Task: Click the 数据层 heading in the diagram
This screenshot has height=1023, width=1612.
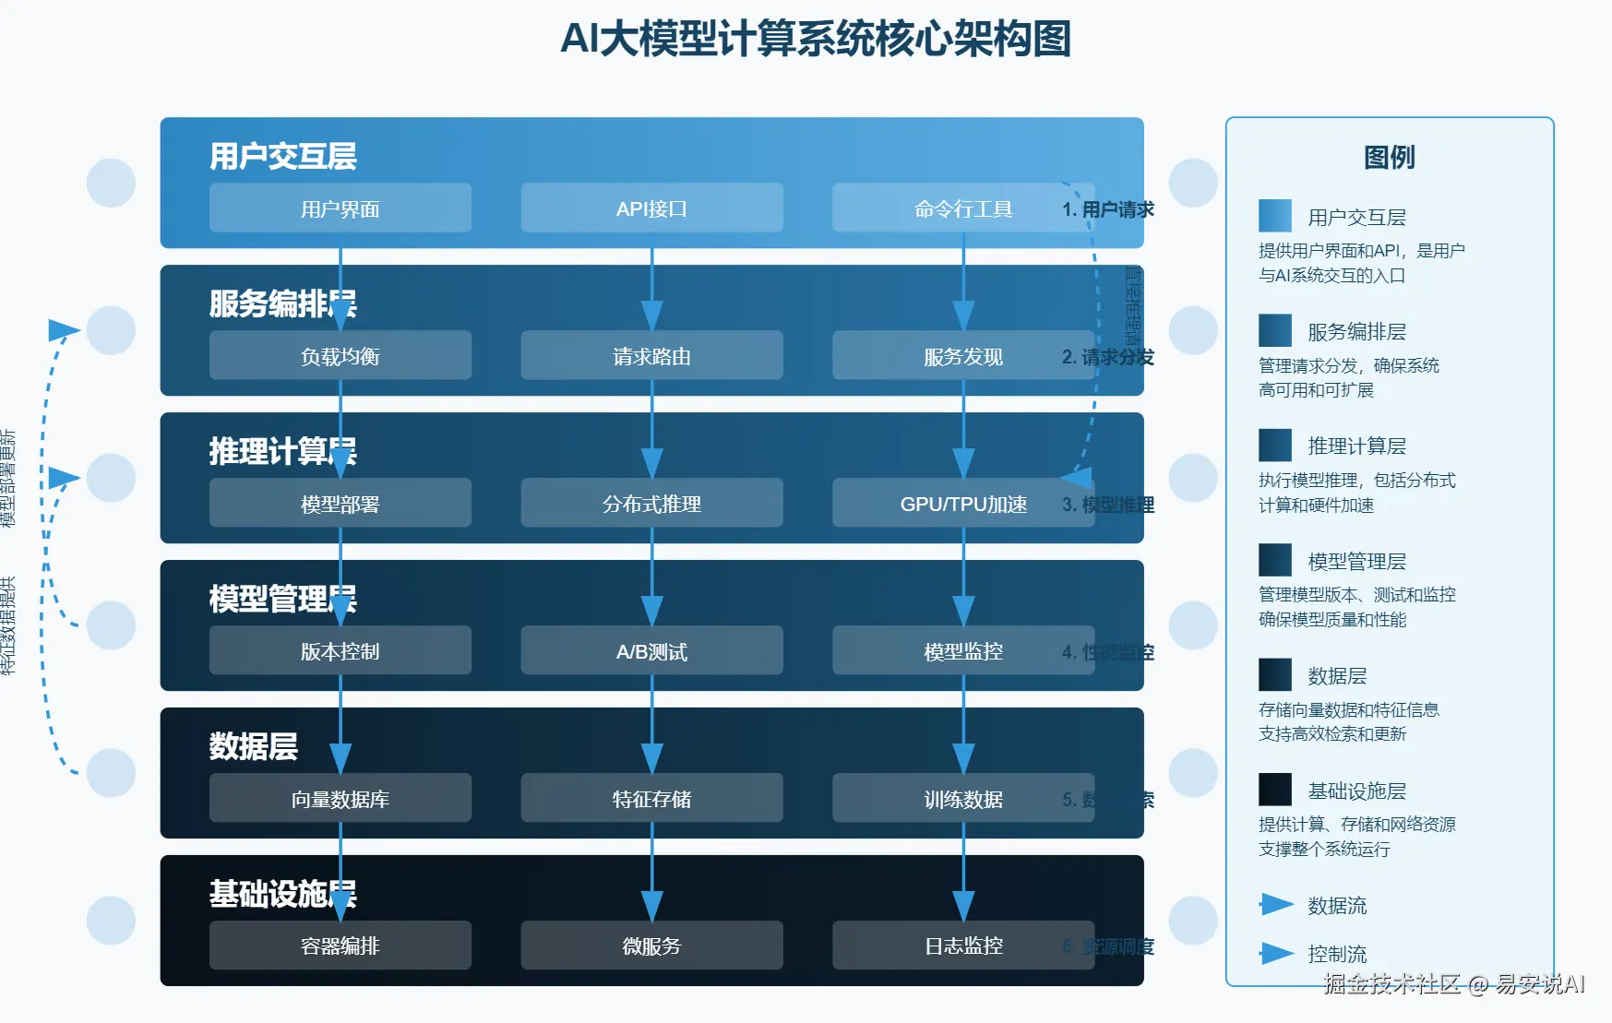Action: [254, 746]
